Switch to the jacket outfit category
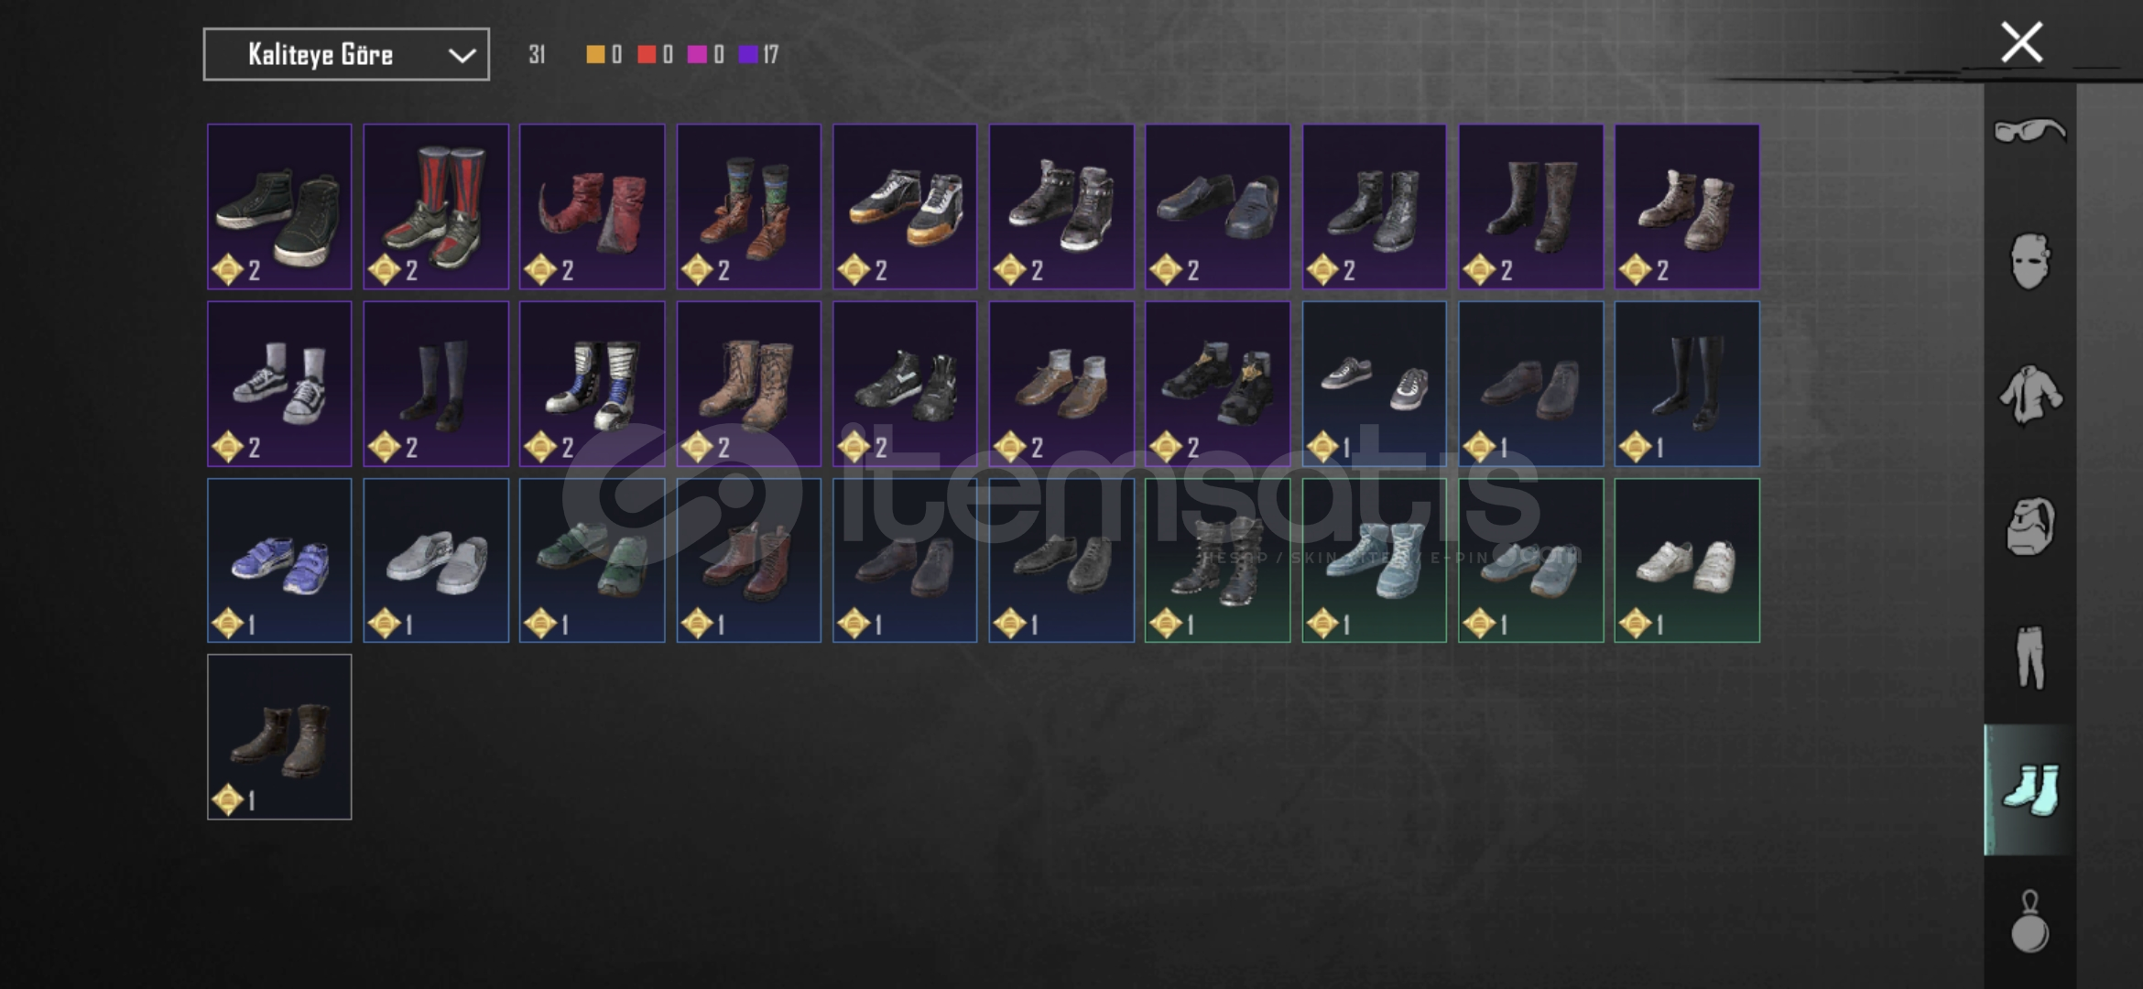The width and height of the screenshot is (2143, 989). (2029, 395)
